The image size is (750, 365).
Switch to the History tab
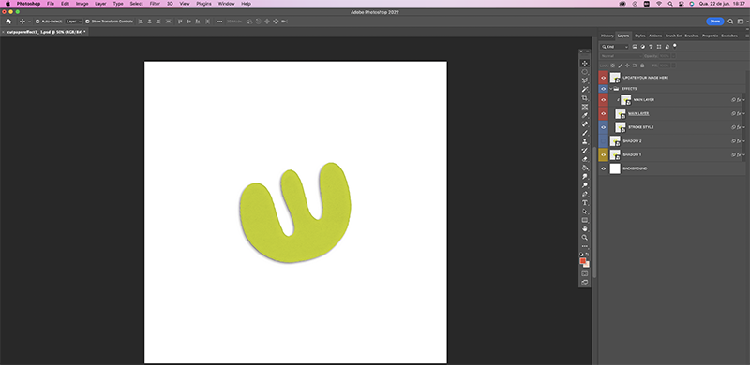(607, 36)
